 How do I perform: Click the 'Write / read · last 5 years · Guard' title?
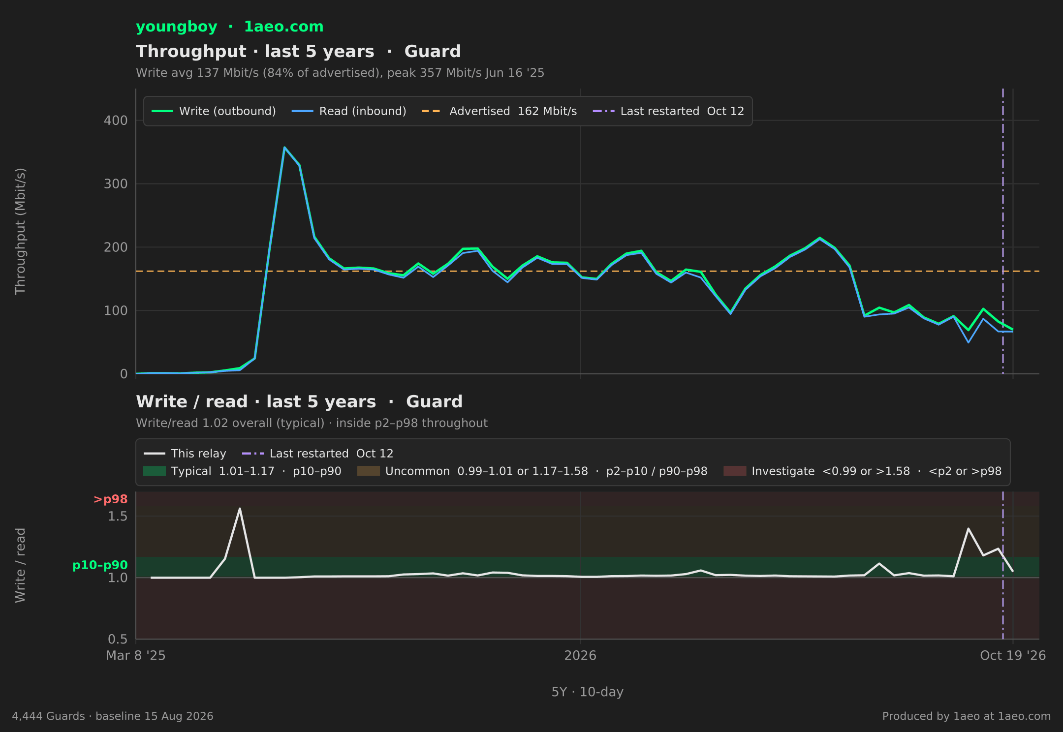[299, 402]
